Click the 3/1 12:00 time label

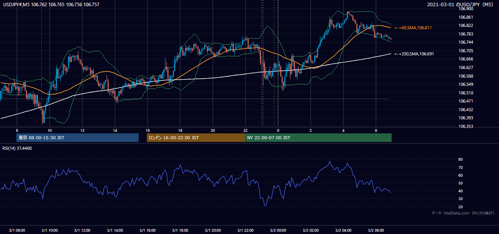[82, 230]
